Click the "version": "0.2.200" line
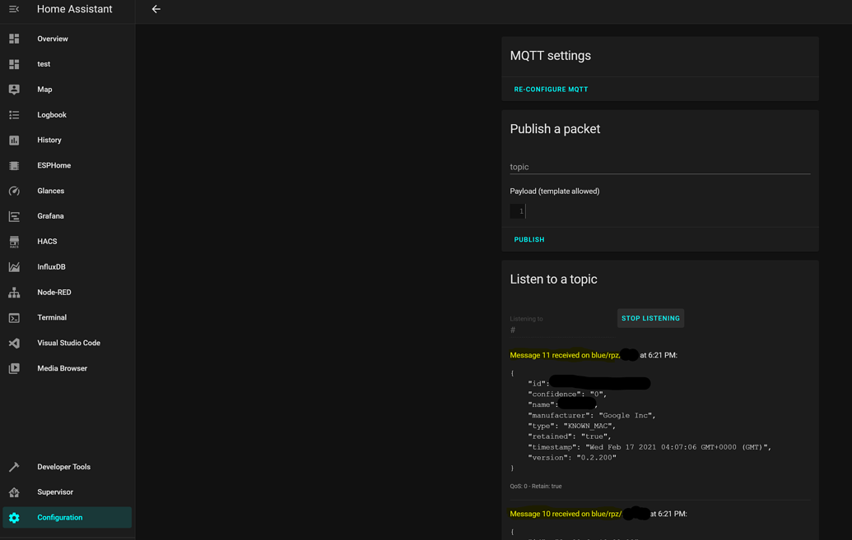This screenshot has height=540, width=852. [572, 458]
